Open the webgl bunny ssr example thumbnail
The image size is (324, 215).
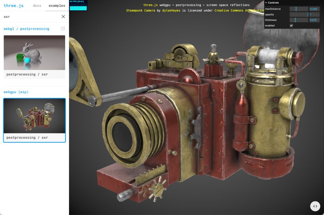click(x=34, y=52)
